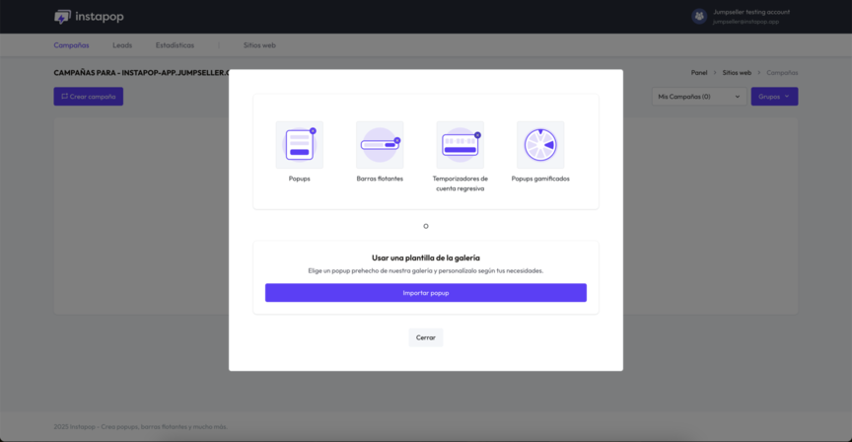Click the user avatar icon
The height and width of the screenshot is (442, 852).
tap(699, 17)
